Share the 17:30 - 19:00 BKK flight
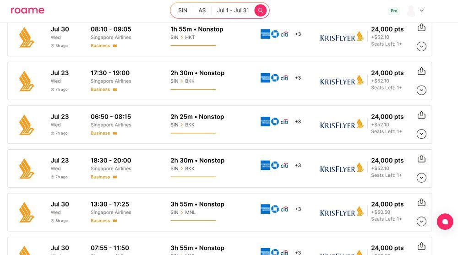This screenshot has width=458, height=255. (x=422, y=71)
